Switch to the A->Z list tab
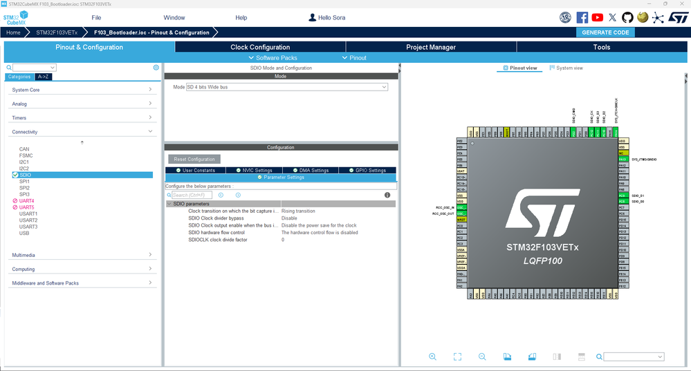This screenshot has width=691, height=371. pos(43,77)
